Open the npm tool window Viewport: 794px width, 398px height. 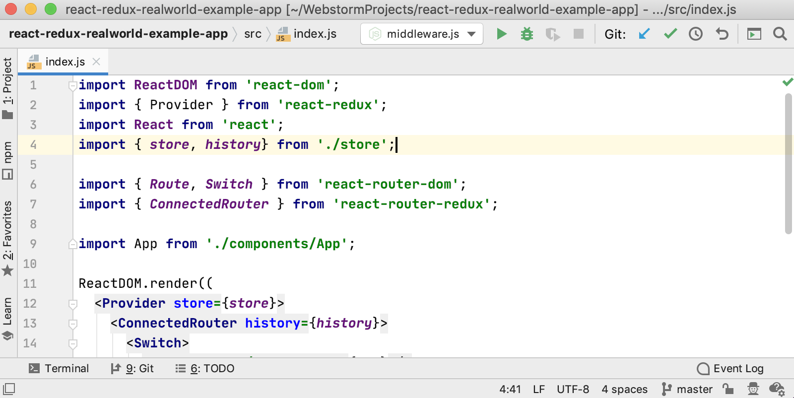pos(7,160)
